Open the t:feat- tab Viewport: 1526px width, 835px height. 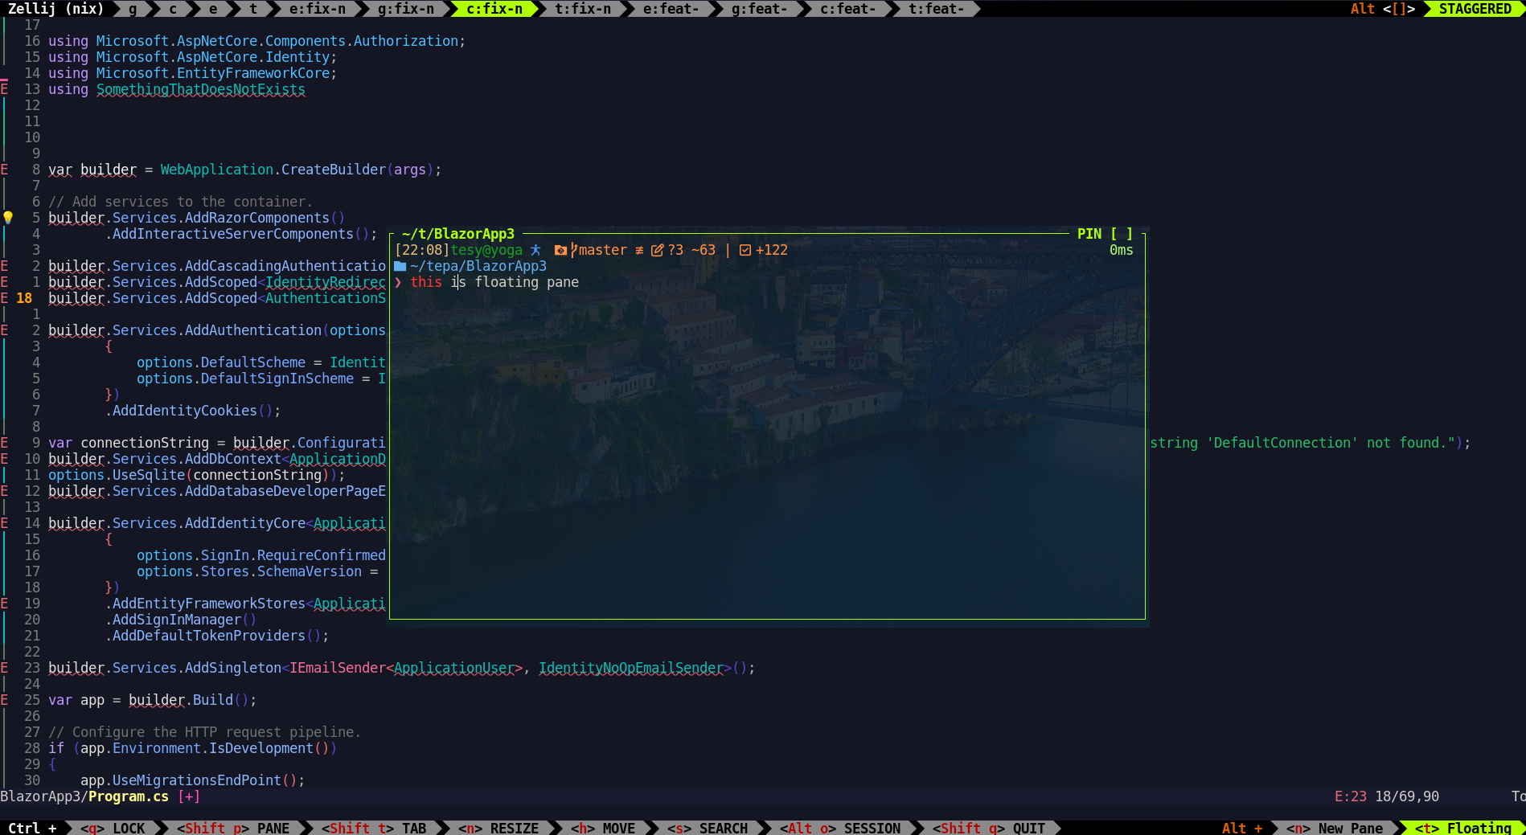click(937, 9)
